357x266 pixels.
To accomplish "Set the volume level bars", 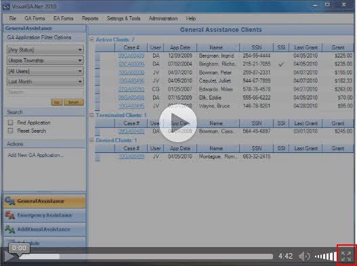I will 326,257.
